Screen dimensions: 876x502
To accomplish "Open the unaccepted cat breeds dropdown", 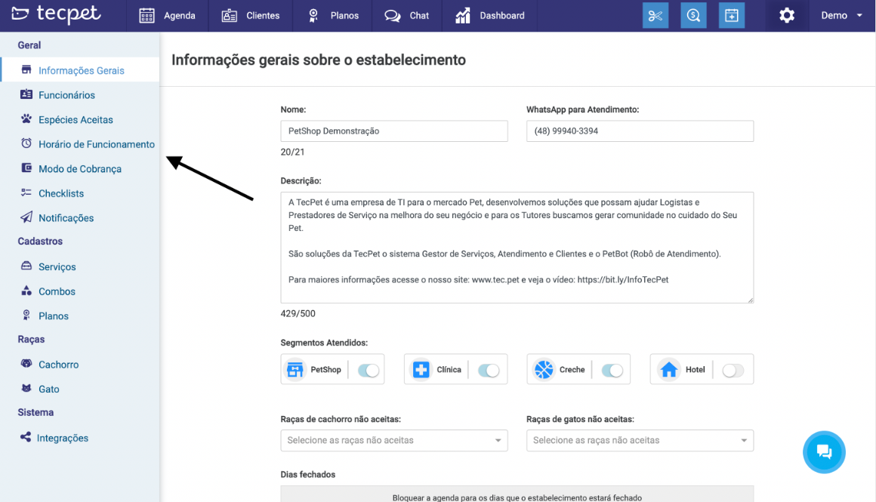I will pyautogui.click(x=639, y=440).
